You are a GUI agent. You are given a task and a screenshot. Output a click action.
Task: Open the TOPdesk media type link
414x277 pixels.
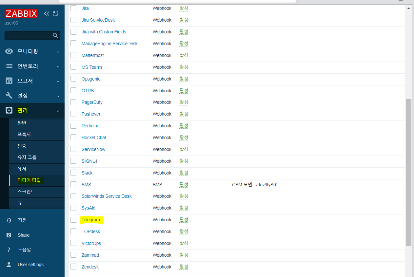pyautogui.click(x=91, y=231)
